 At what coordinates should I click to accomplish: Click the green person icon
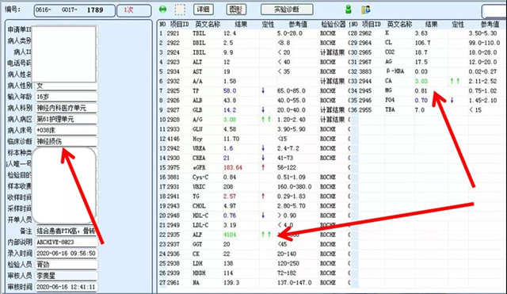349,10
